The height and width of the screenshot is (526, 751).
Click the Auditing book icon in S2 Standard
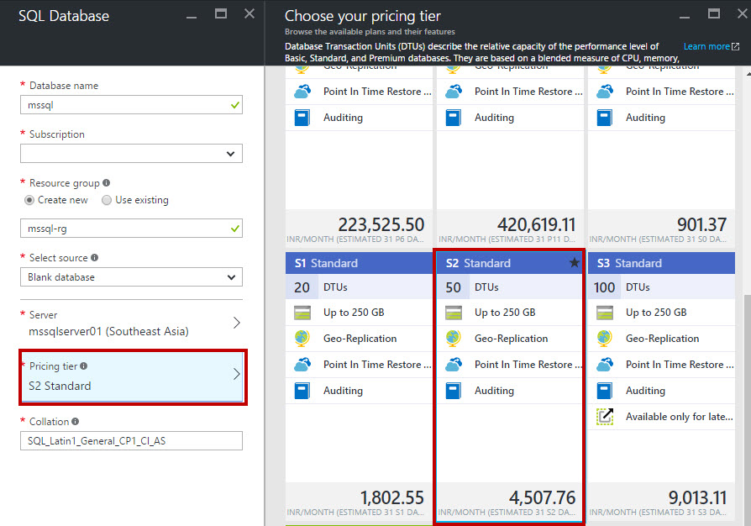tap(454, 391)
